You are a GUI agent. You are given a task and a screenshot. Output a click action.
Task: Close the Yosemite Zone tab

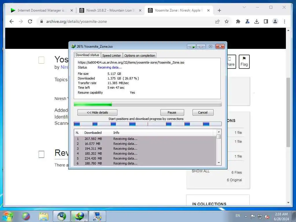coord(208,10)
